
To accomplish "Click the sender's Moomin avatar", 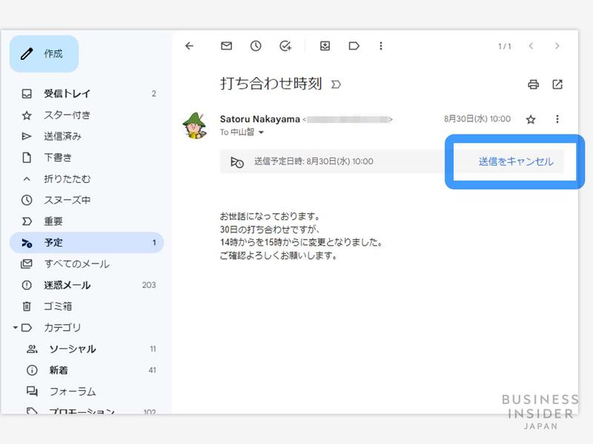I will point(195,124).
